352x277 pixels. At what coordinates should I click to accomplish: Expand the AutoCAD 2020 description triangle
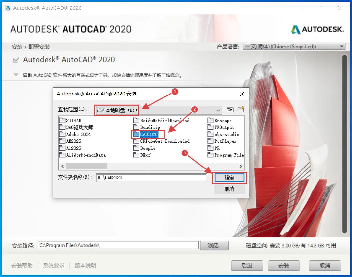16,75
